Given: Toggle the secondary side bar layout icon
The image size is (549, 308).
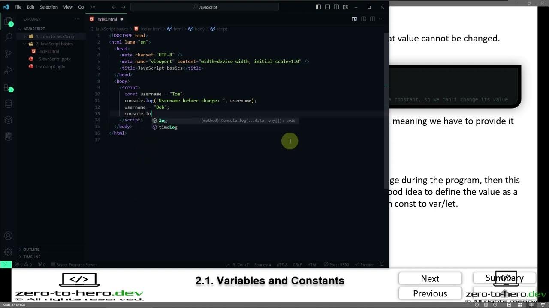Looking at the screenshot, I should pyautogui.click(x=336, y=7).
